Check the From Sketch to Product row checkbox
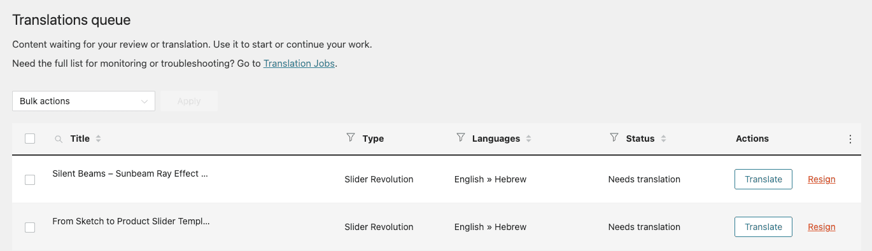The height and width of the screenshot is (251, 872). pyautogui.click(x=30, y=227)
